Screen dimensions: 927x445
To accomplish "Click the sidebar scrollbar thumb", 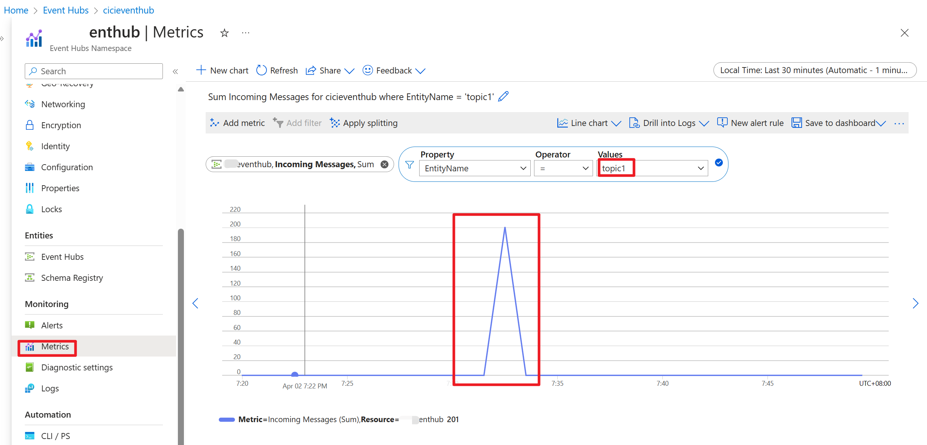I will [181, 336].
